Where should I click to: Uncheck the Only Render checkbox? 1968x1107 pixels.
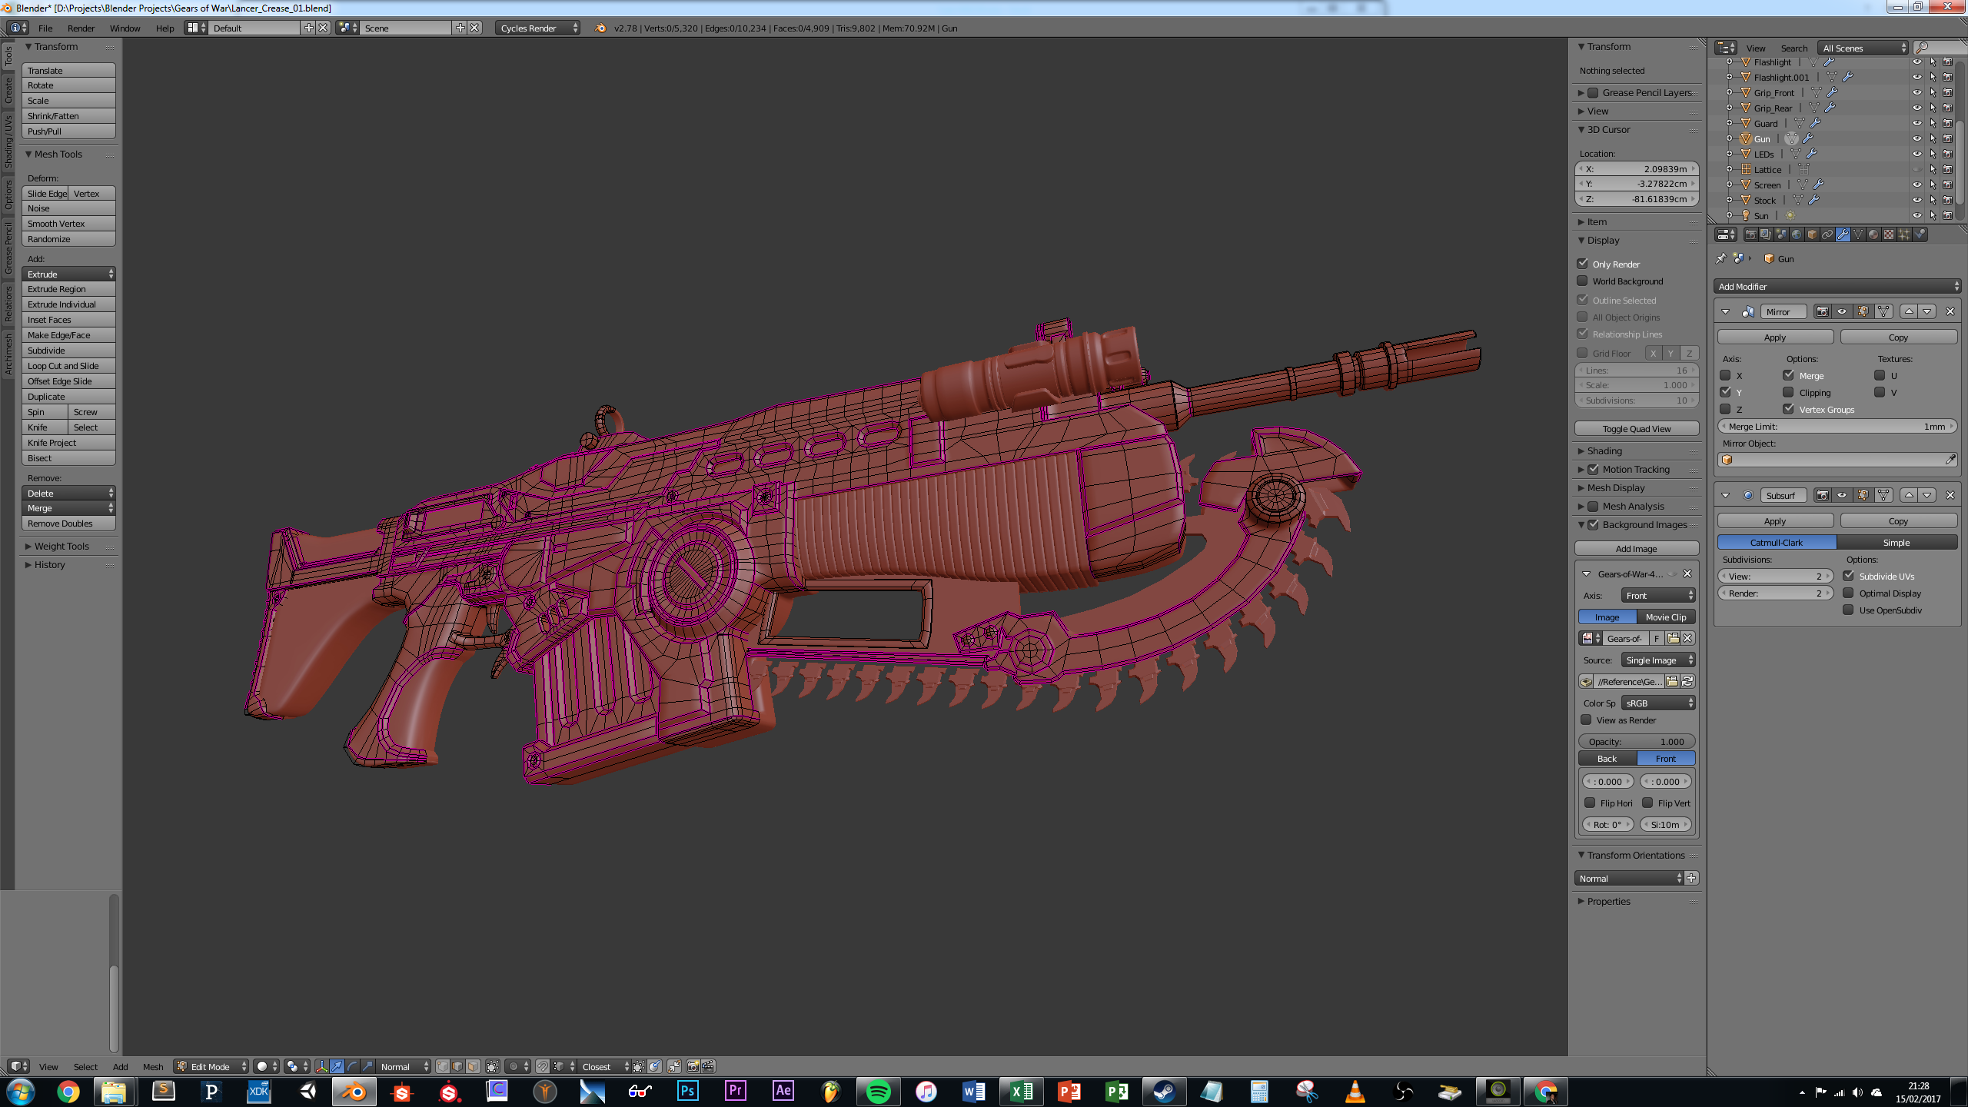point(1583,264)
